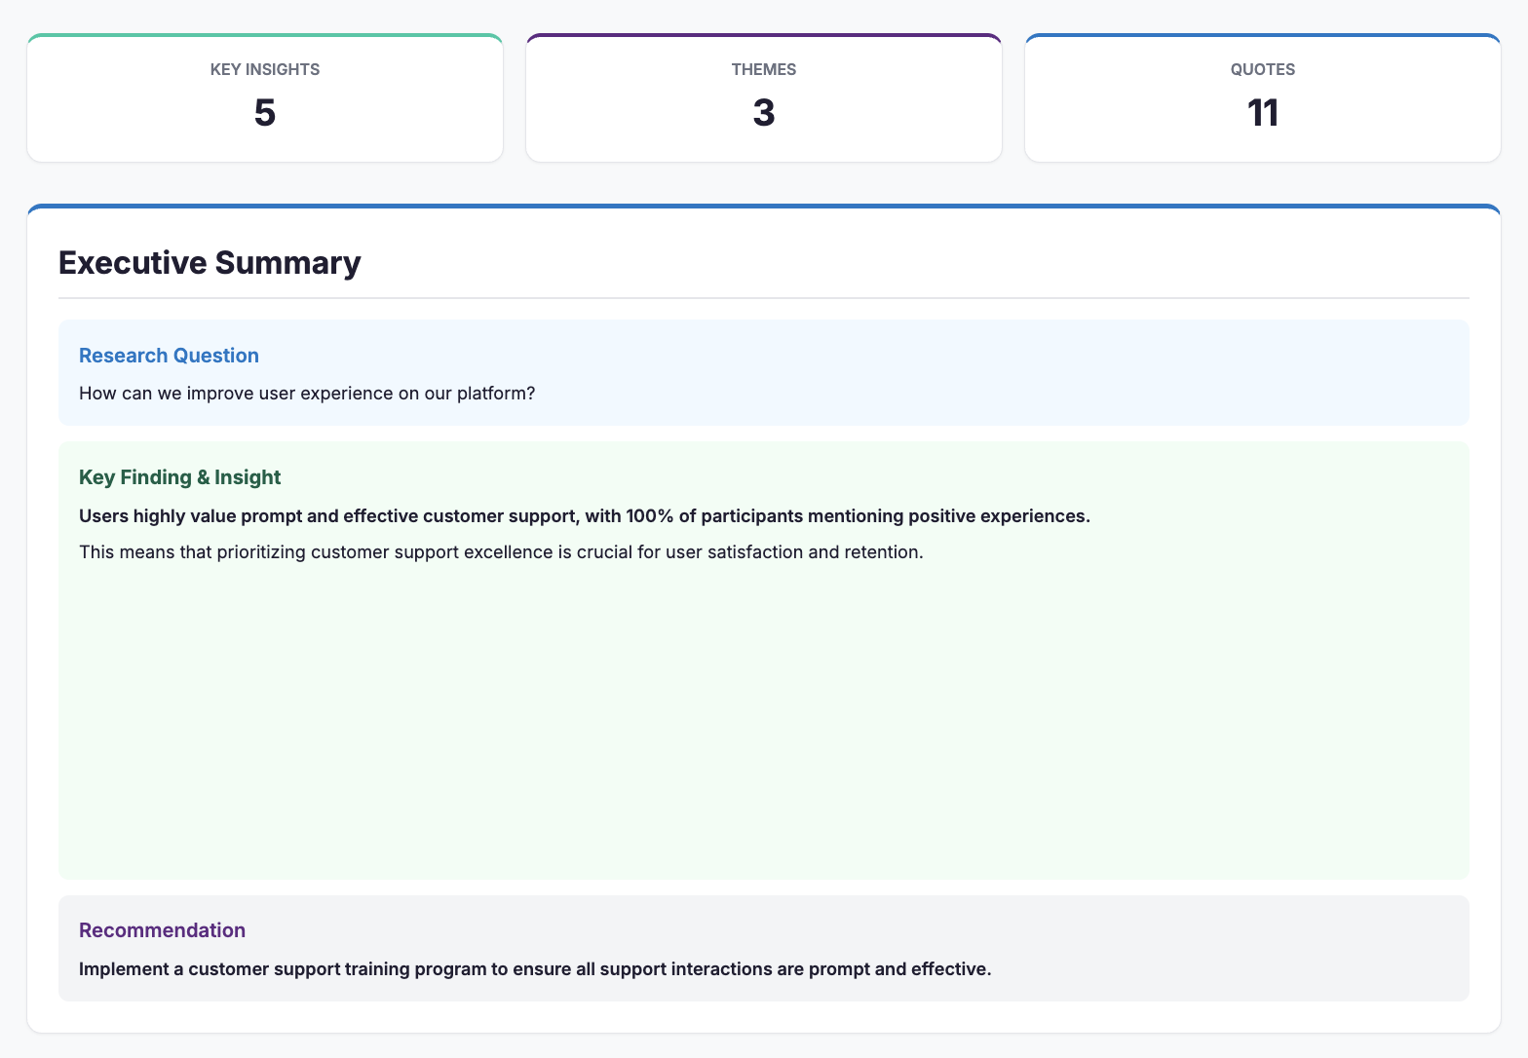This screenshot has width=1528, height=1058.
Task: Click the Recommendation heading
Action: [x=162, y=930]
